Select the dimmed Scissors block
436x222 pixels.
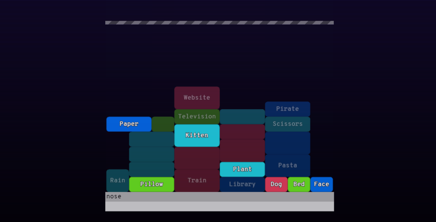click(287, 124)
